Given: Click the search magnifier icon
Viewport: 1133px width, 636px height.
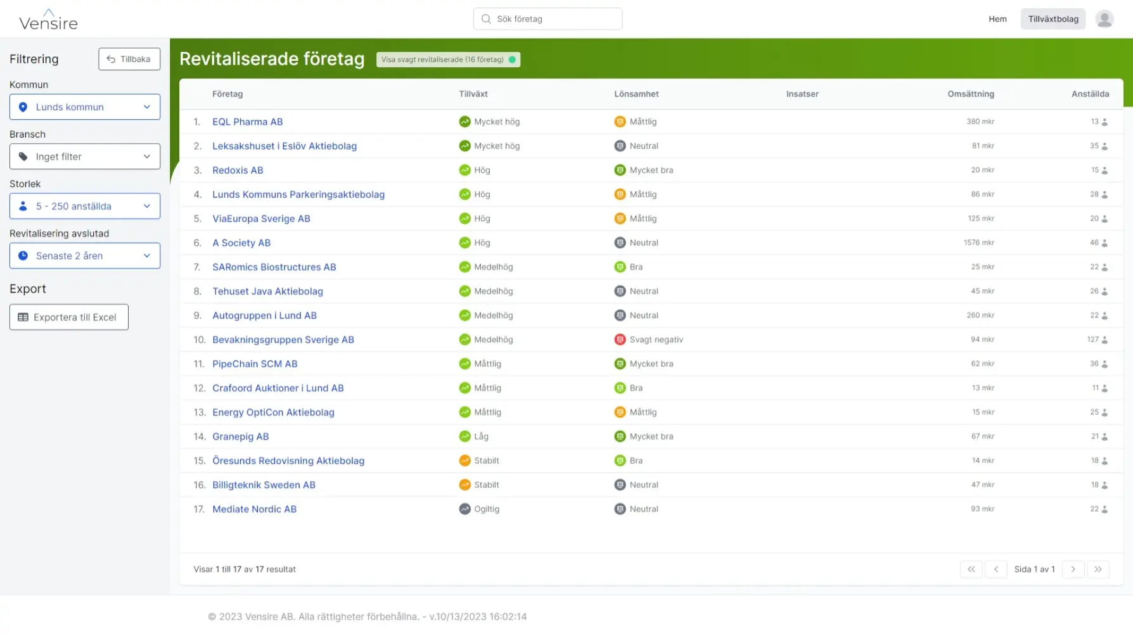Looking at the screenshot, I should [486, 19].
